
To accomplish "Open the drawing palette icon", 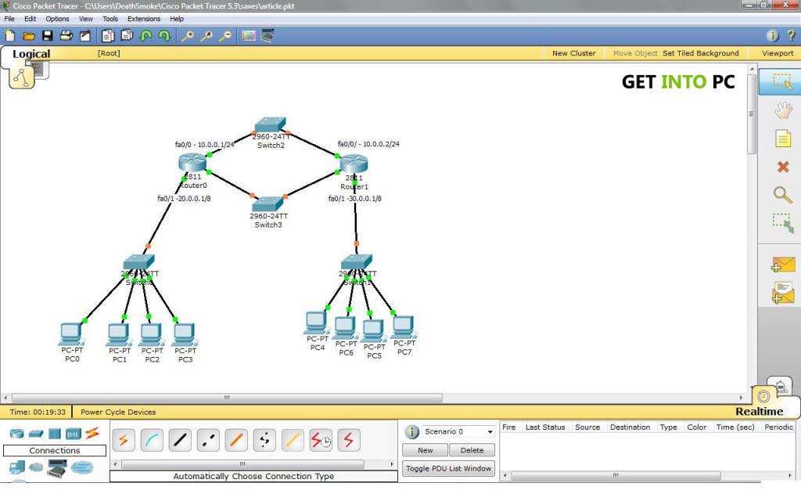I will pyautogui.click(x=248, y=36).
